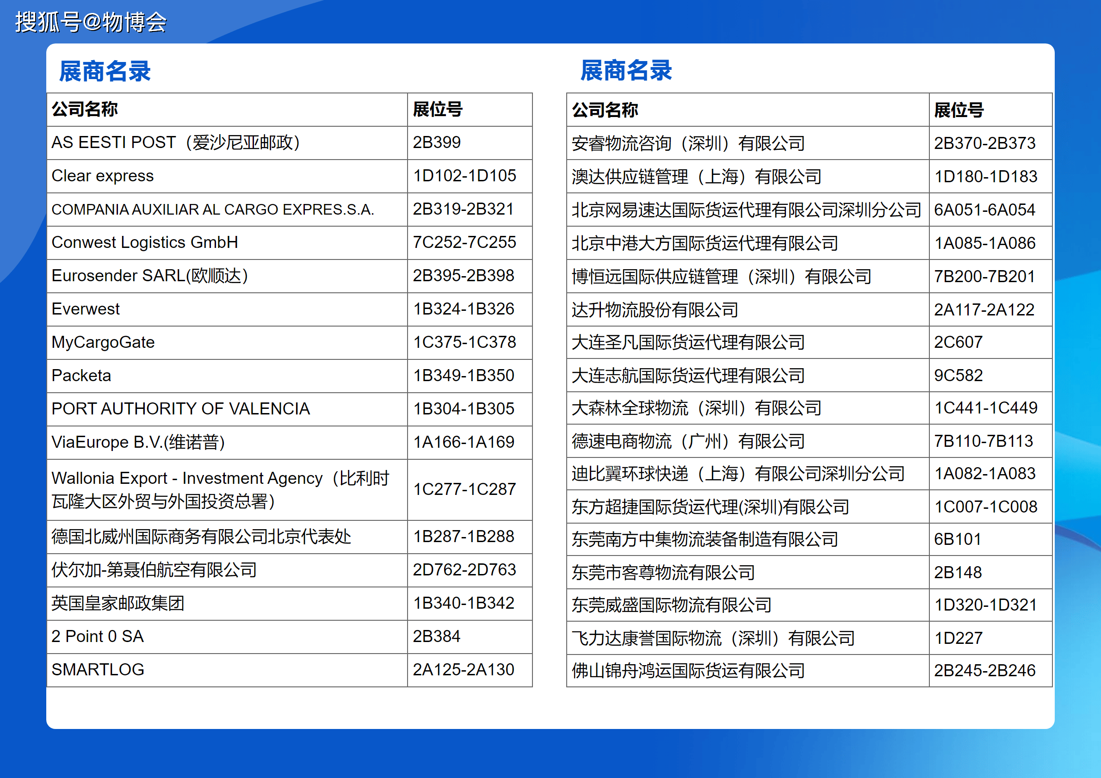Screen dimensions: 1101x778
Task: Click PORT AUTHORITY OF VALENCIA
Action: (181, 409)
